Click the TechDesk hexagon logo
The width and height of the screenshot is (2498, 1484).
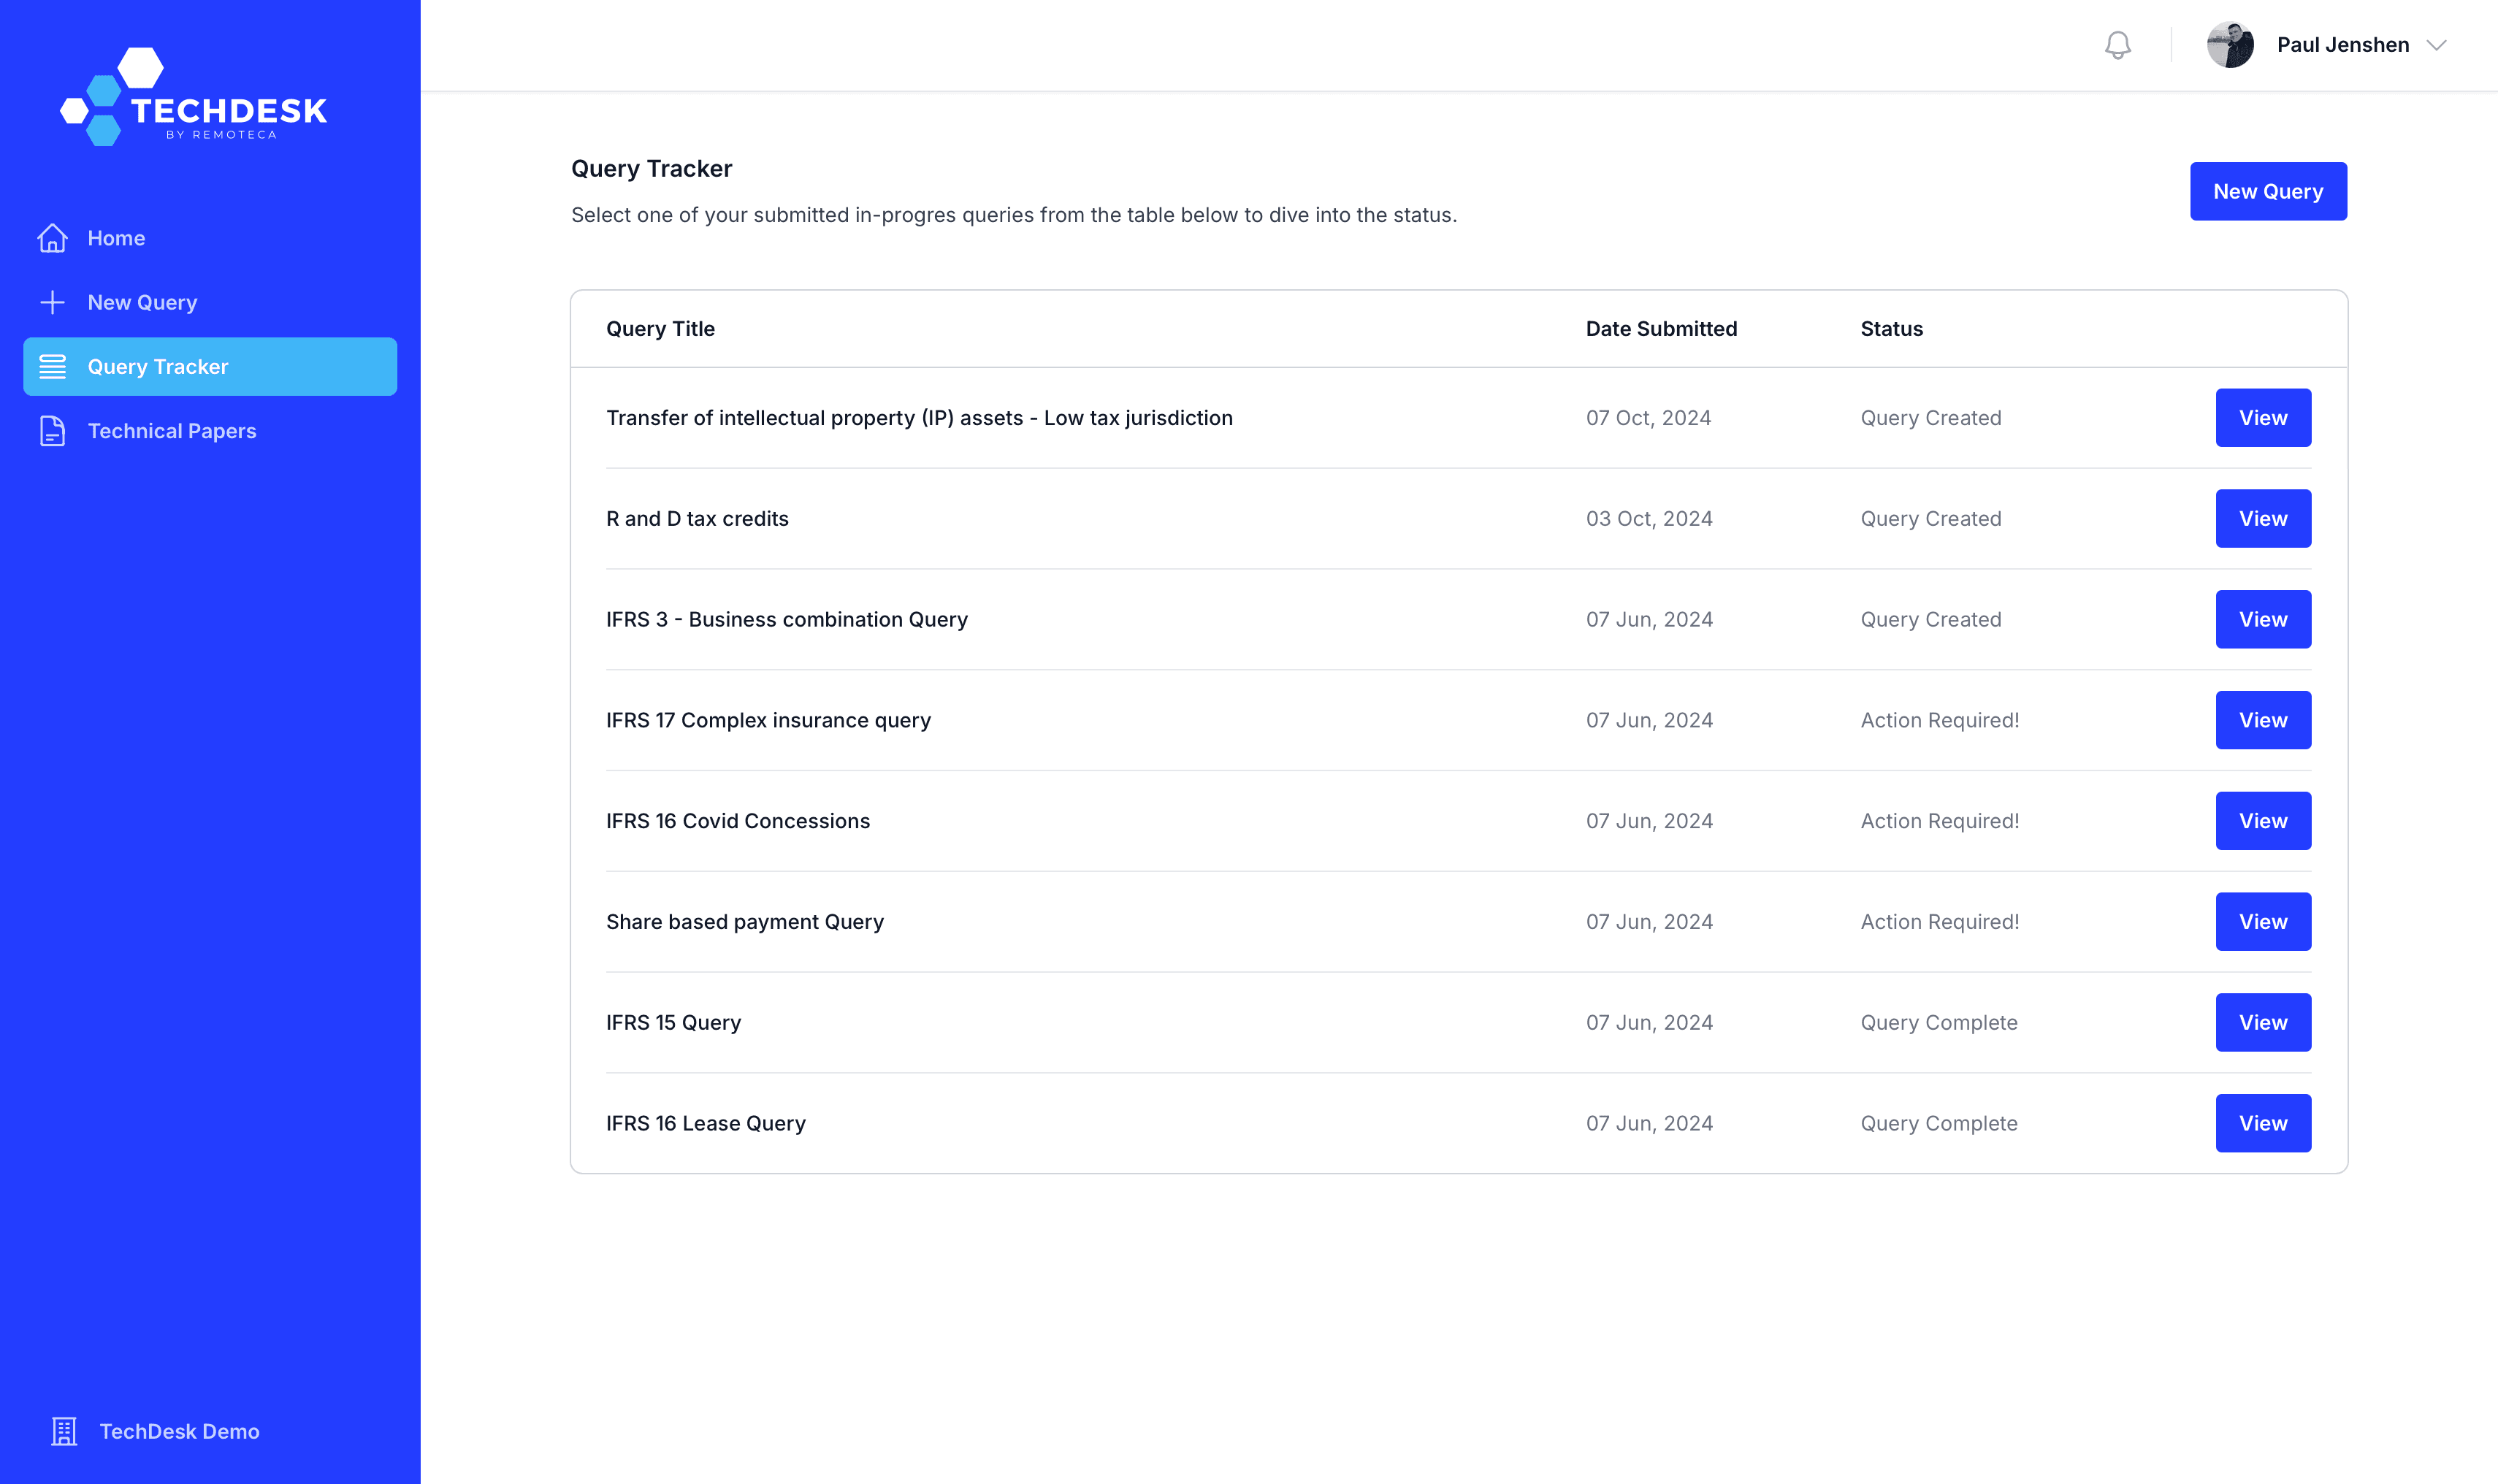(194, 97)
